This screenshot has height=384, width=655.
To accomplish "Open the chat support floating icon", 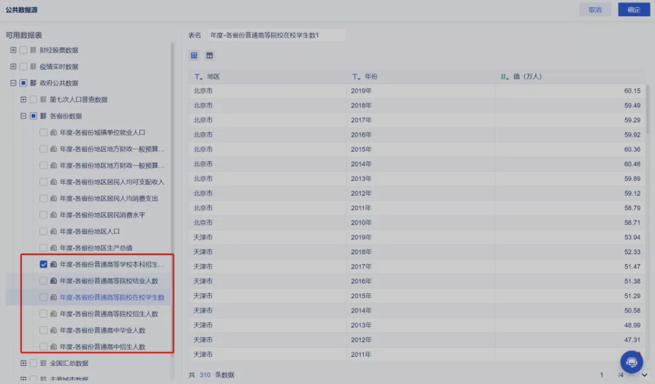I will point(631,362).
